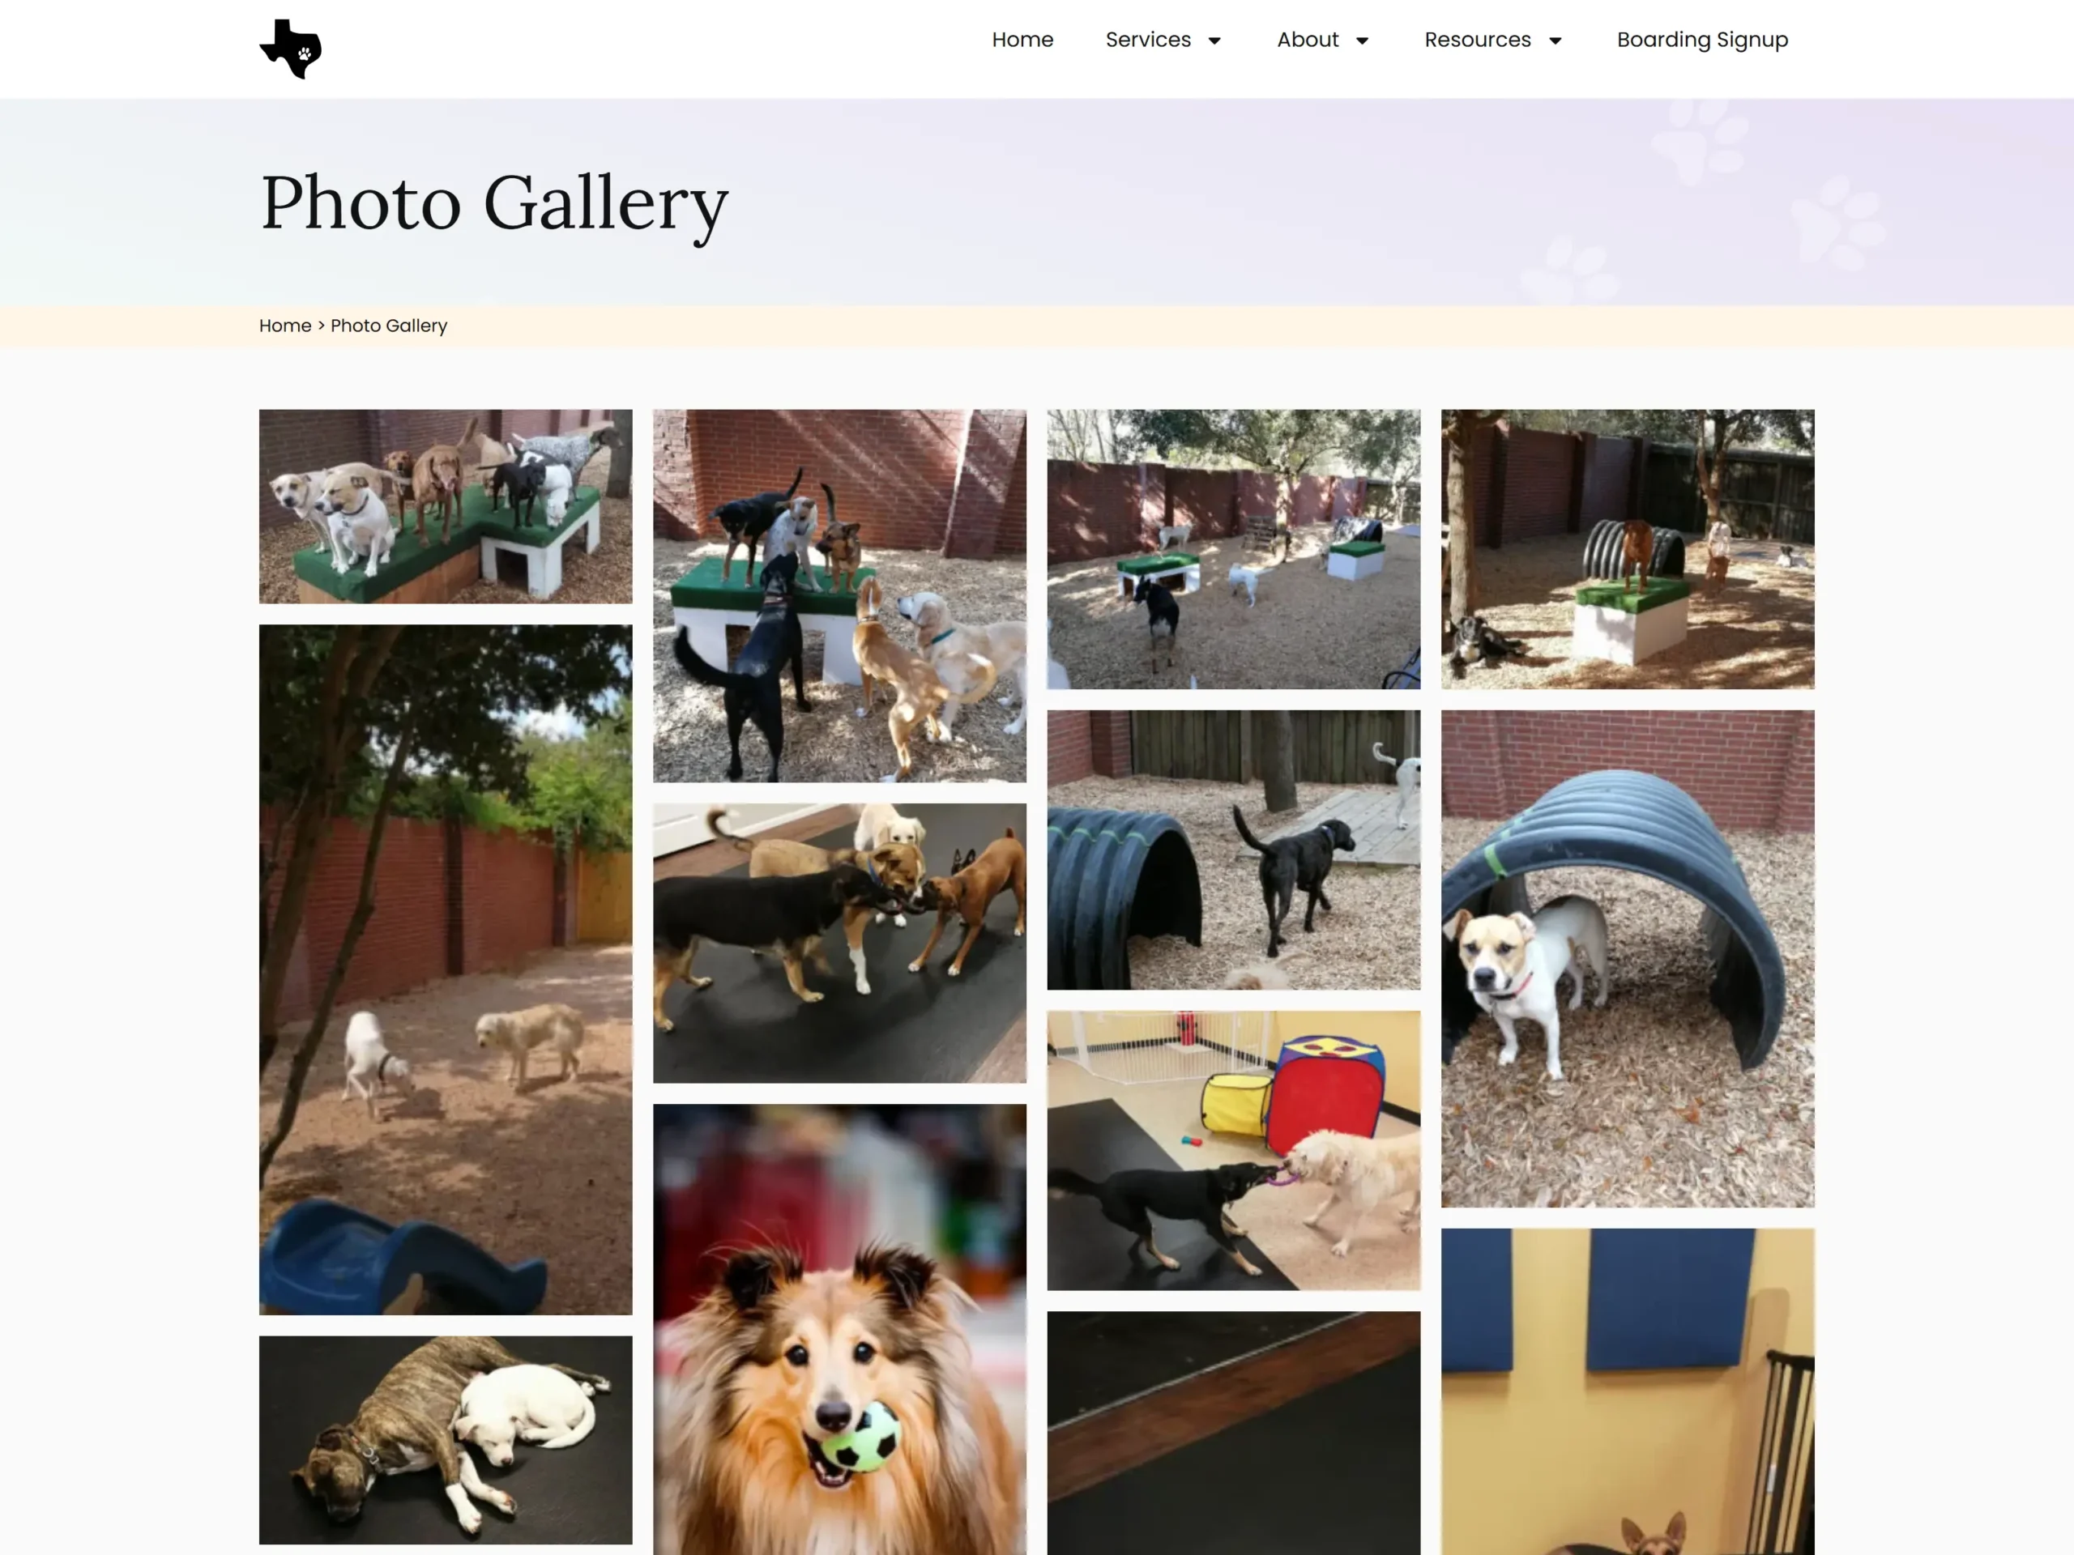
Task: Open photo of dog under black tunnel
Action: (x=1627, y=959)
